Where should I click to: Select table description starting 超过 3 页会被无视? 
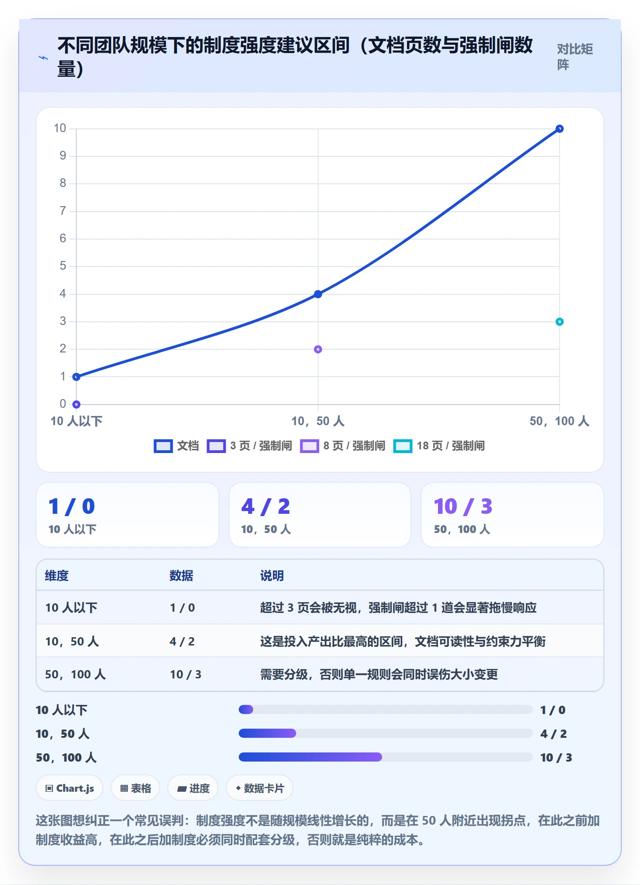coord(398,608)
